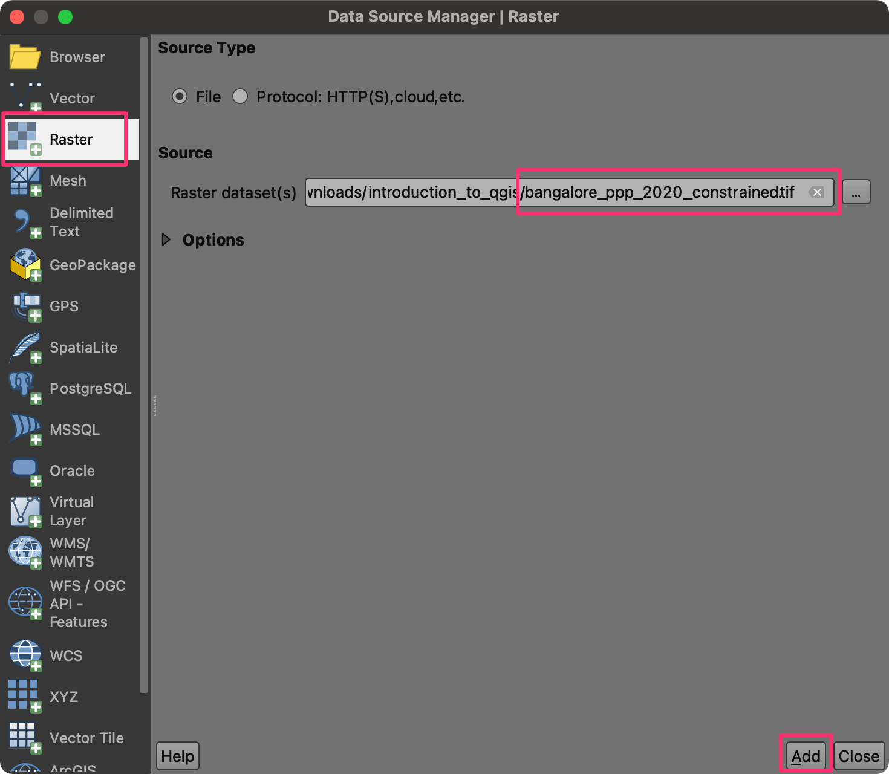Clear the raster dataset path field
The image size is (889, 774).
pos(817,192)
